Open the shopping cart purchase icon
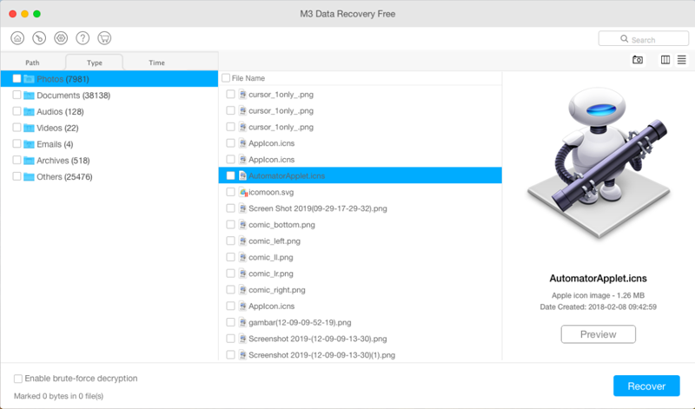 click(x=104, y=38)
